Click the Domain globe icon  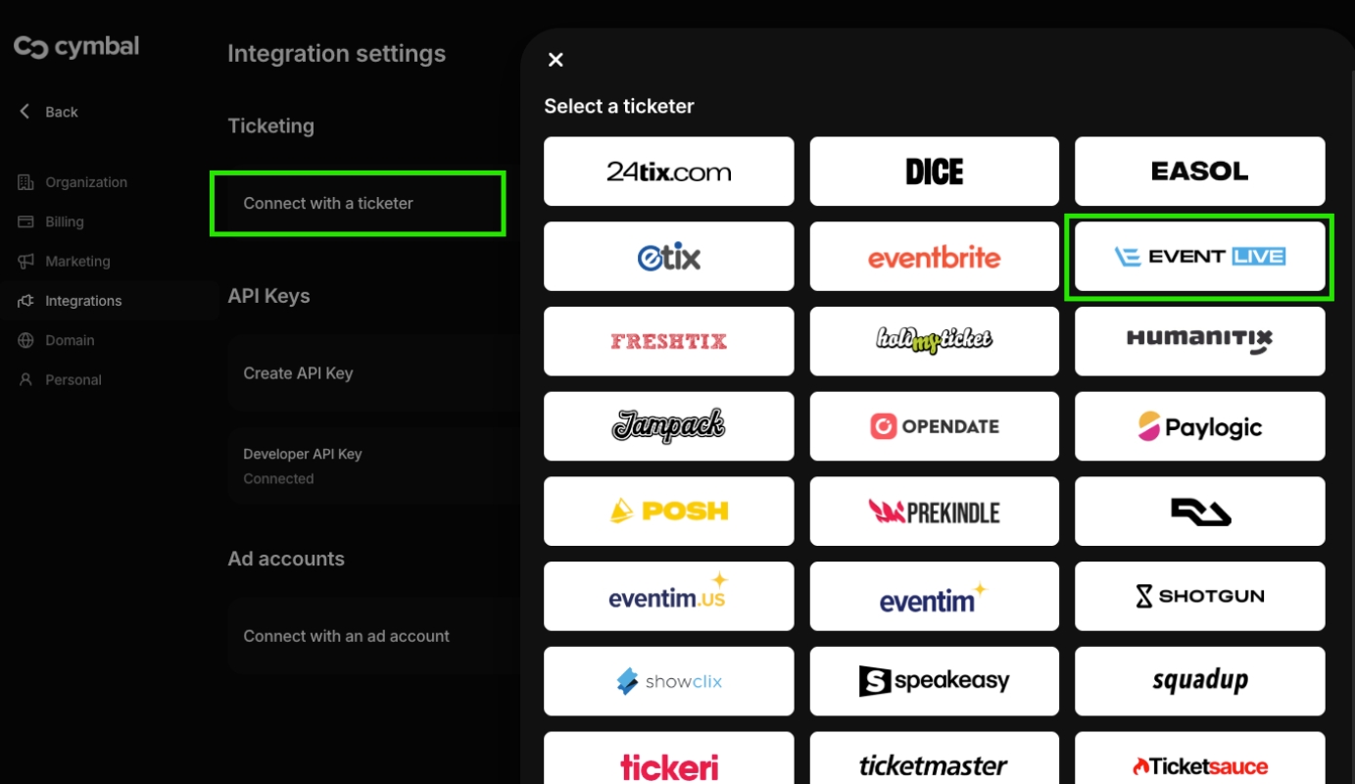coord(25,340)
